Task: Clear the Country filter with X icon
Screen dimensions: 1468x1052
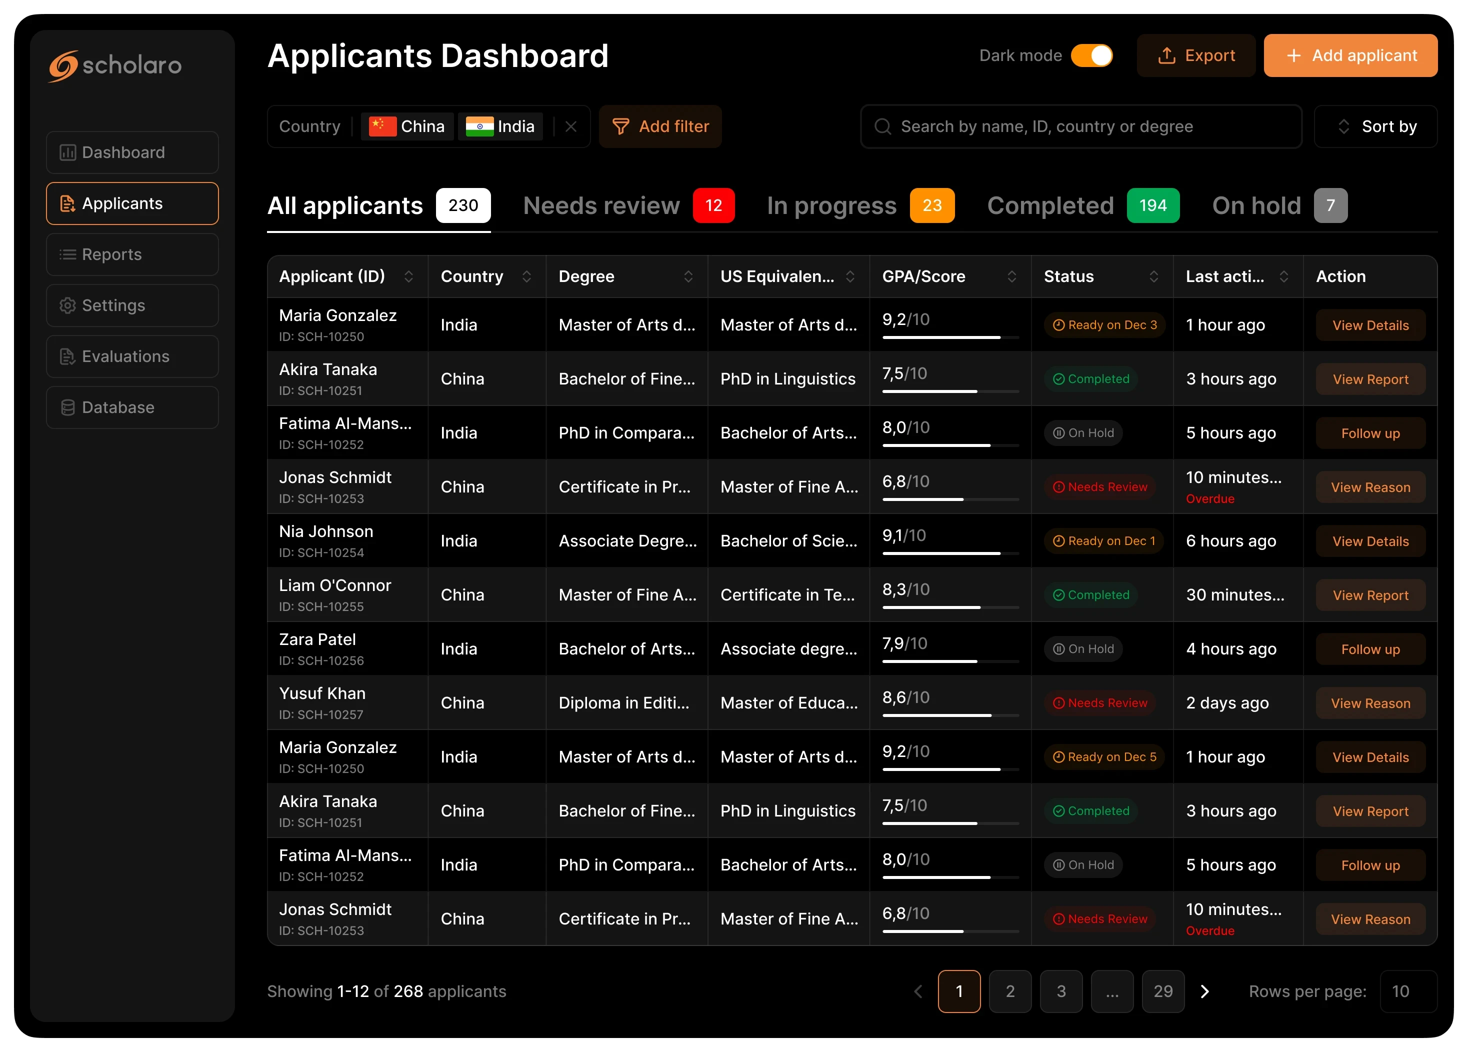Action: pyautogui.click(x=570, y=127)
